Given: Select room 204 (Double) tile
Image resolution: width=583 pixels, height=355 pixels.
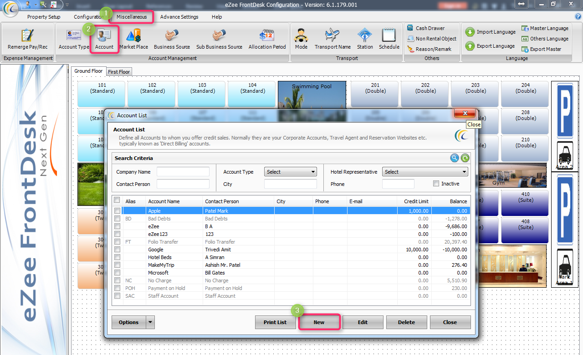Looking at the screenshot, I should point(525,94).
